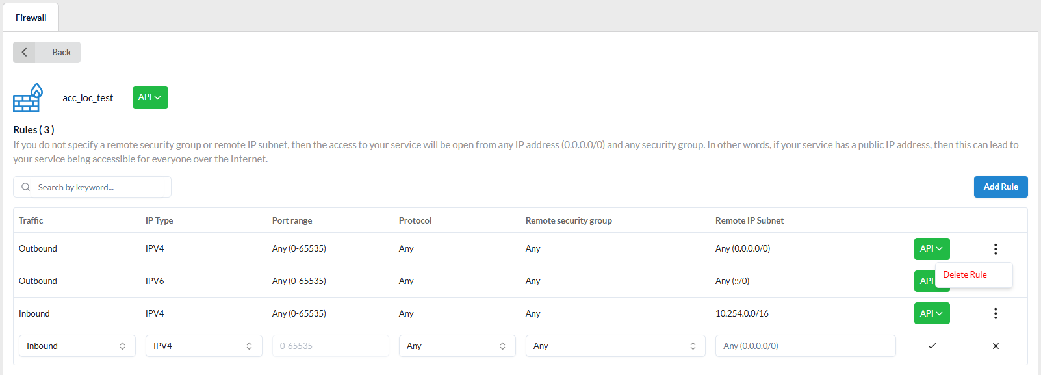Viewport: 1041px width, 375px height.
Task: Go back using the Back button
Action: 47,53
